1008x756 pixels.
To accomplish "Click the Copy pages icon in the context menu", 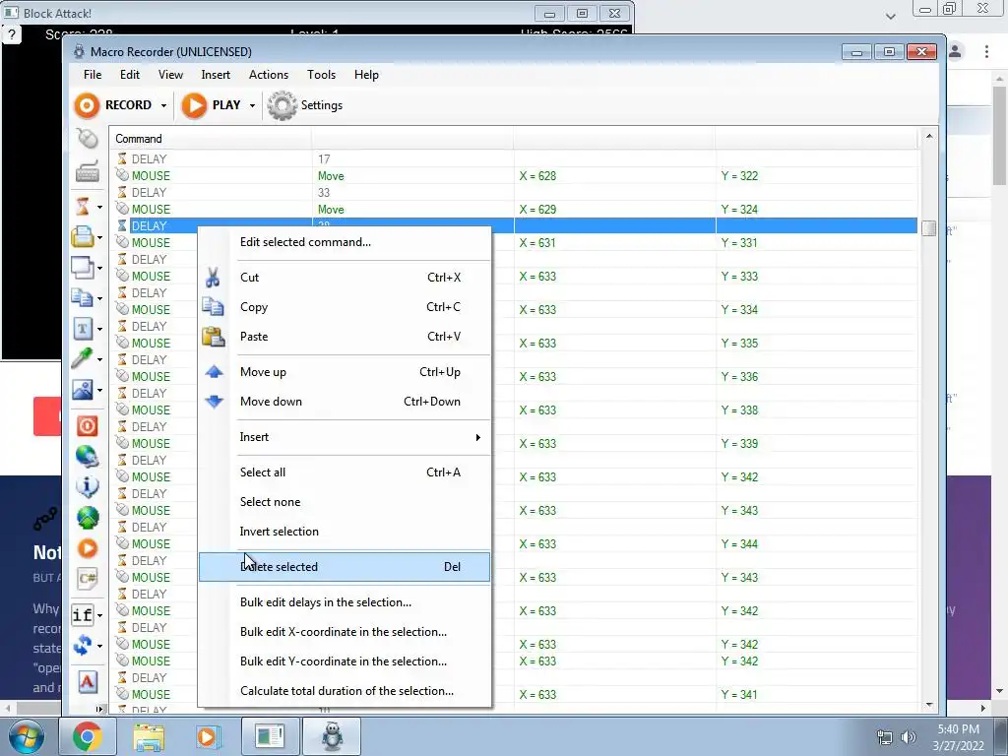I will 213,307.
